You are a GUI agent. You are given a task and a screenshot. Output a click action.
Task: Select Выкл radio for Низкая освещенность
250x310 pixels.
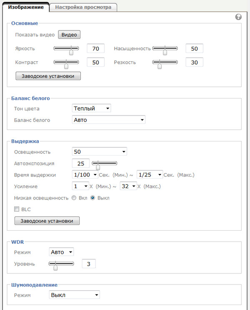(x=92, y=198)
